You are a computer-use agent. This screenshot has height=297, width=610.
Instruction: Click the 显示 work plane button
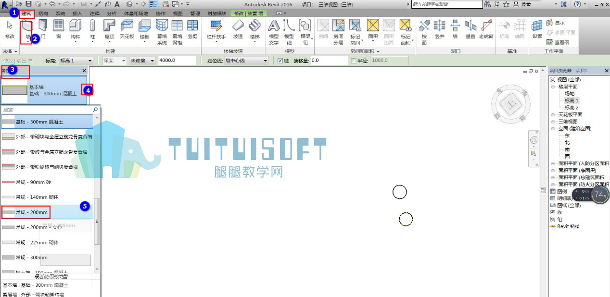pos(556,23)
